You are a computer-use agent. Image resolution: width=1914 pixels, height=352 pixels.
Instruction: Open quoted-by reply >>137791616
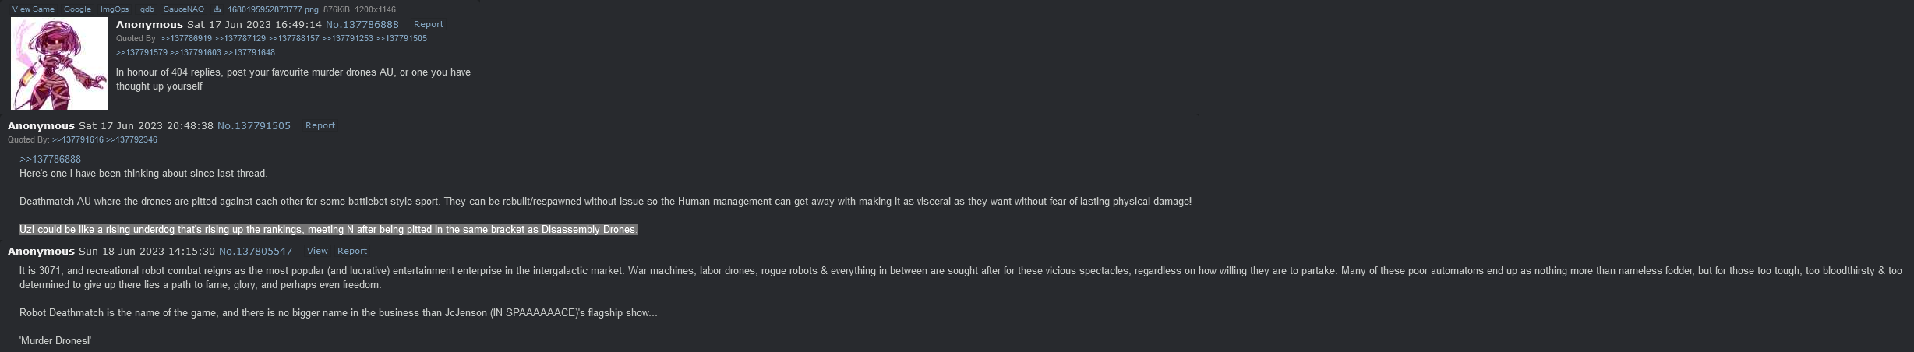(x=78, y=139)
